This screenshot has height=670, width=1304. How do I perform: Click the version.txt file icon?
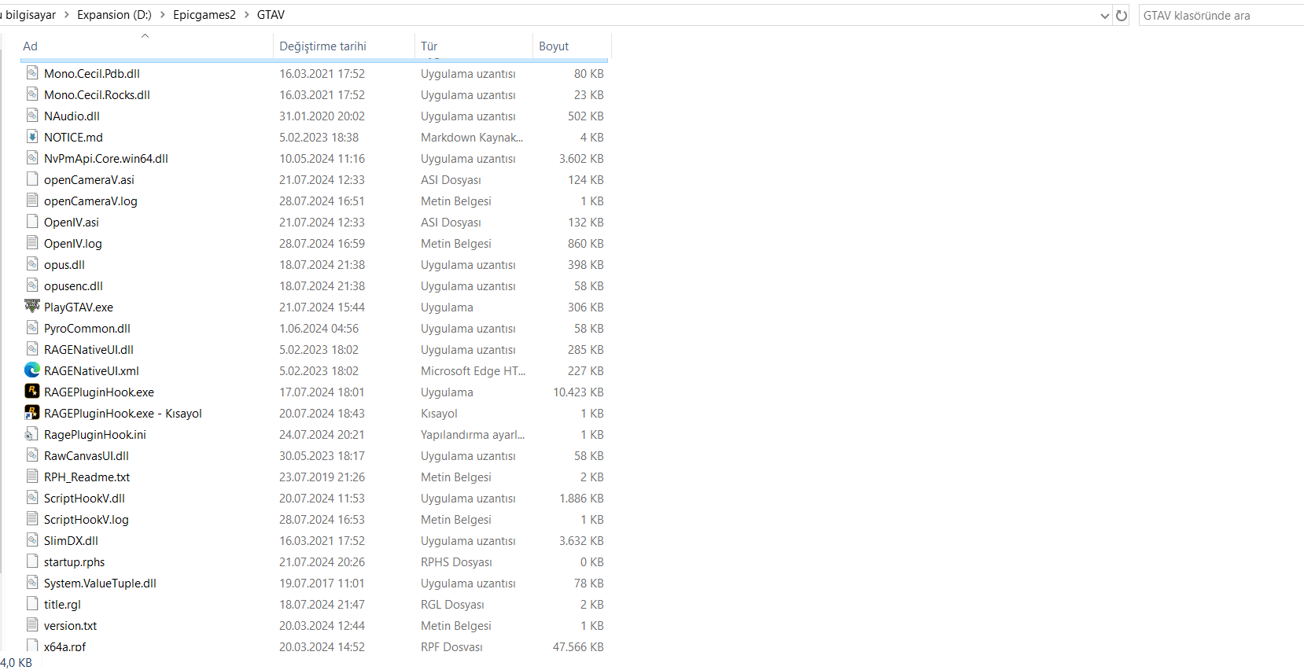32,625
